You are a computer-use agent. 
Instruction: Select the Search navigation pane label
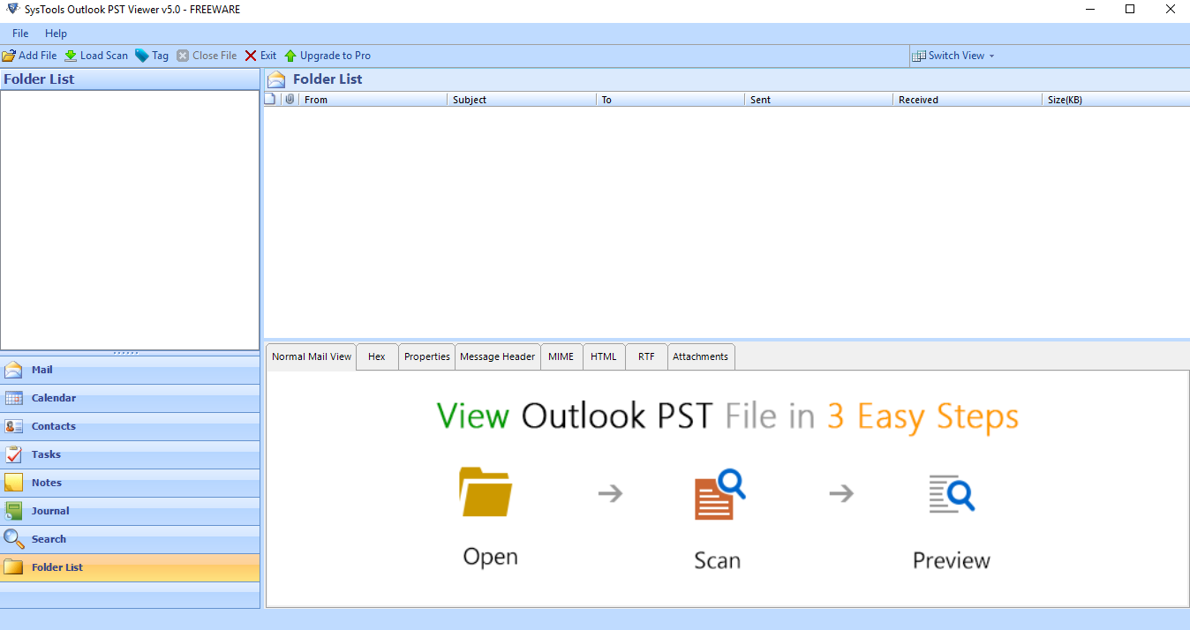click(49, 539)
